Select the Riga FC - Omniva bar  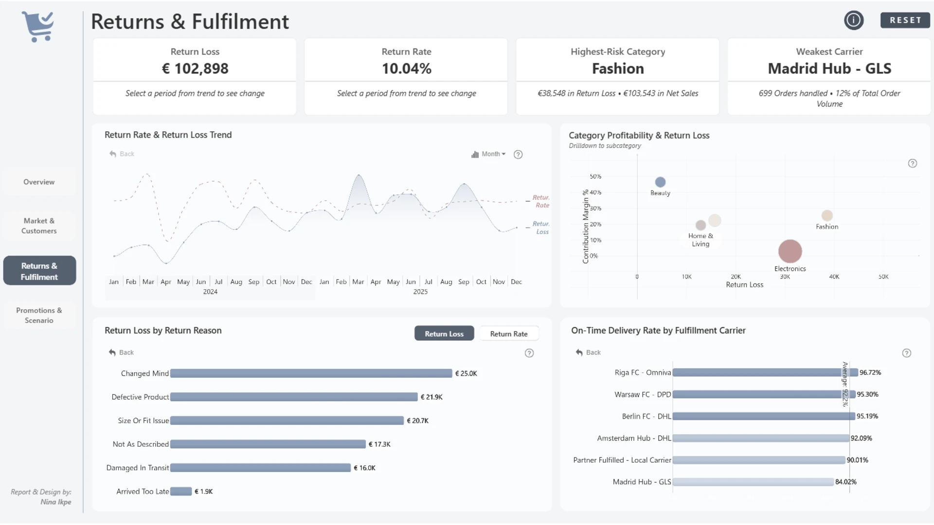pyautogui.click(x=765, y=373)
